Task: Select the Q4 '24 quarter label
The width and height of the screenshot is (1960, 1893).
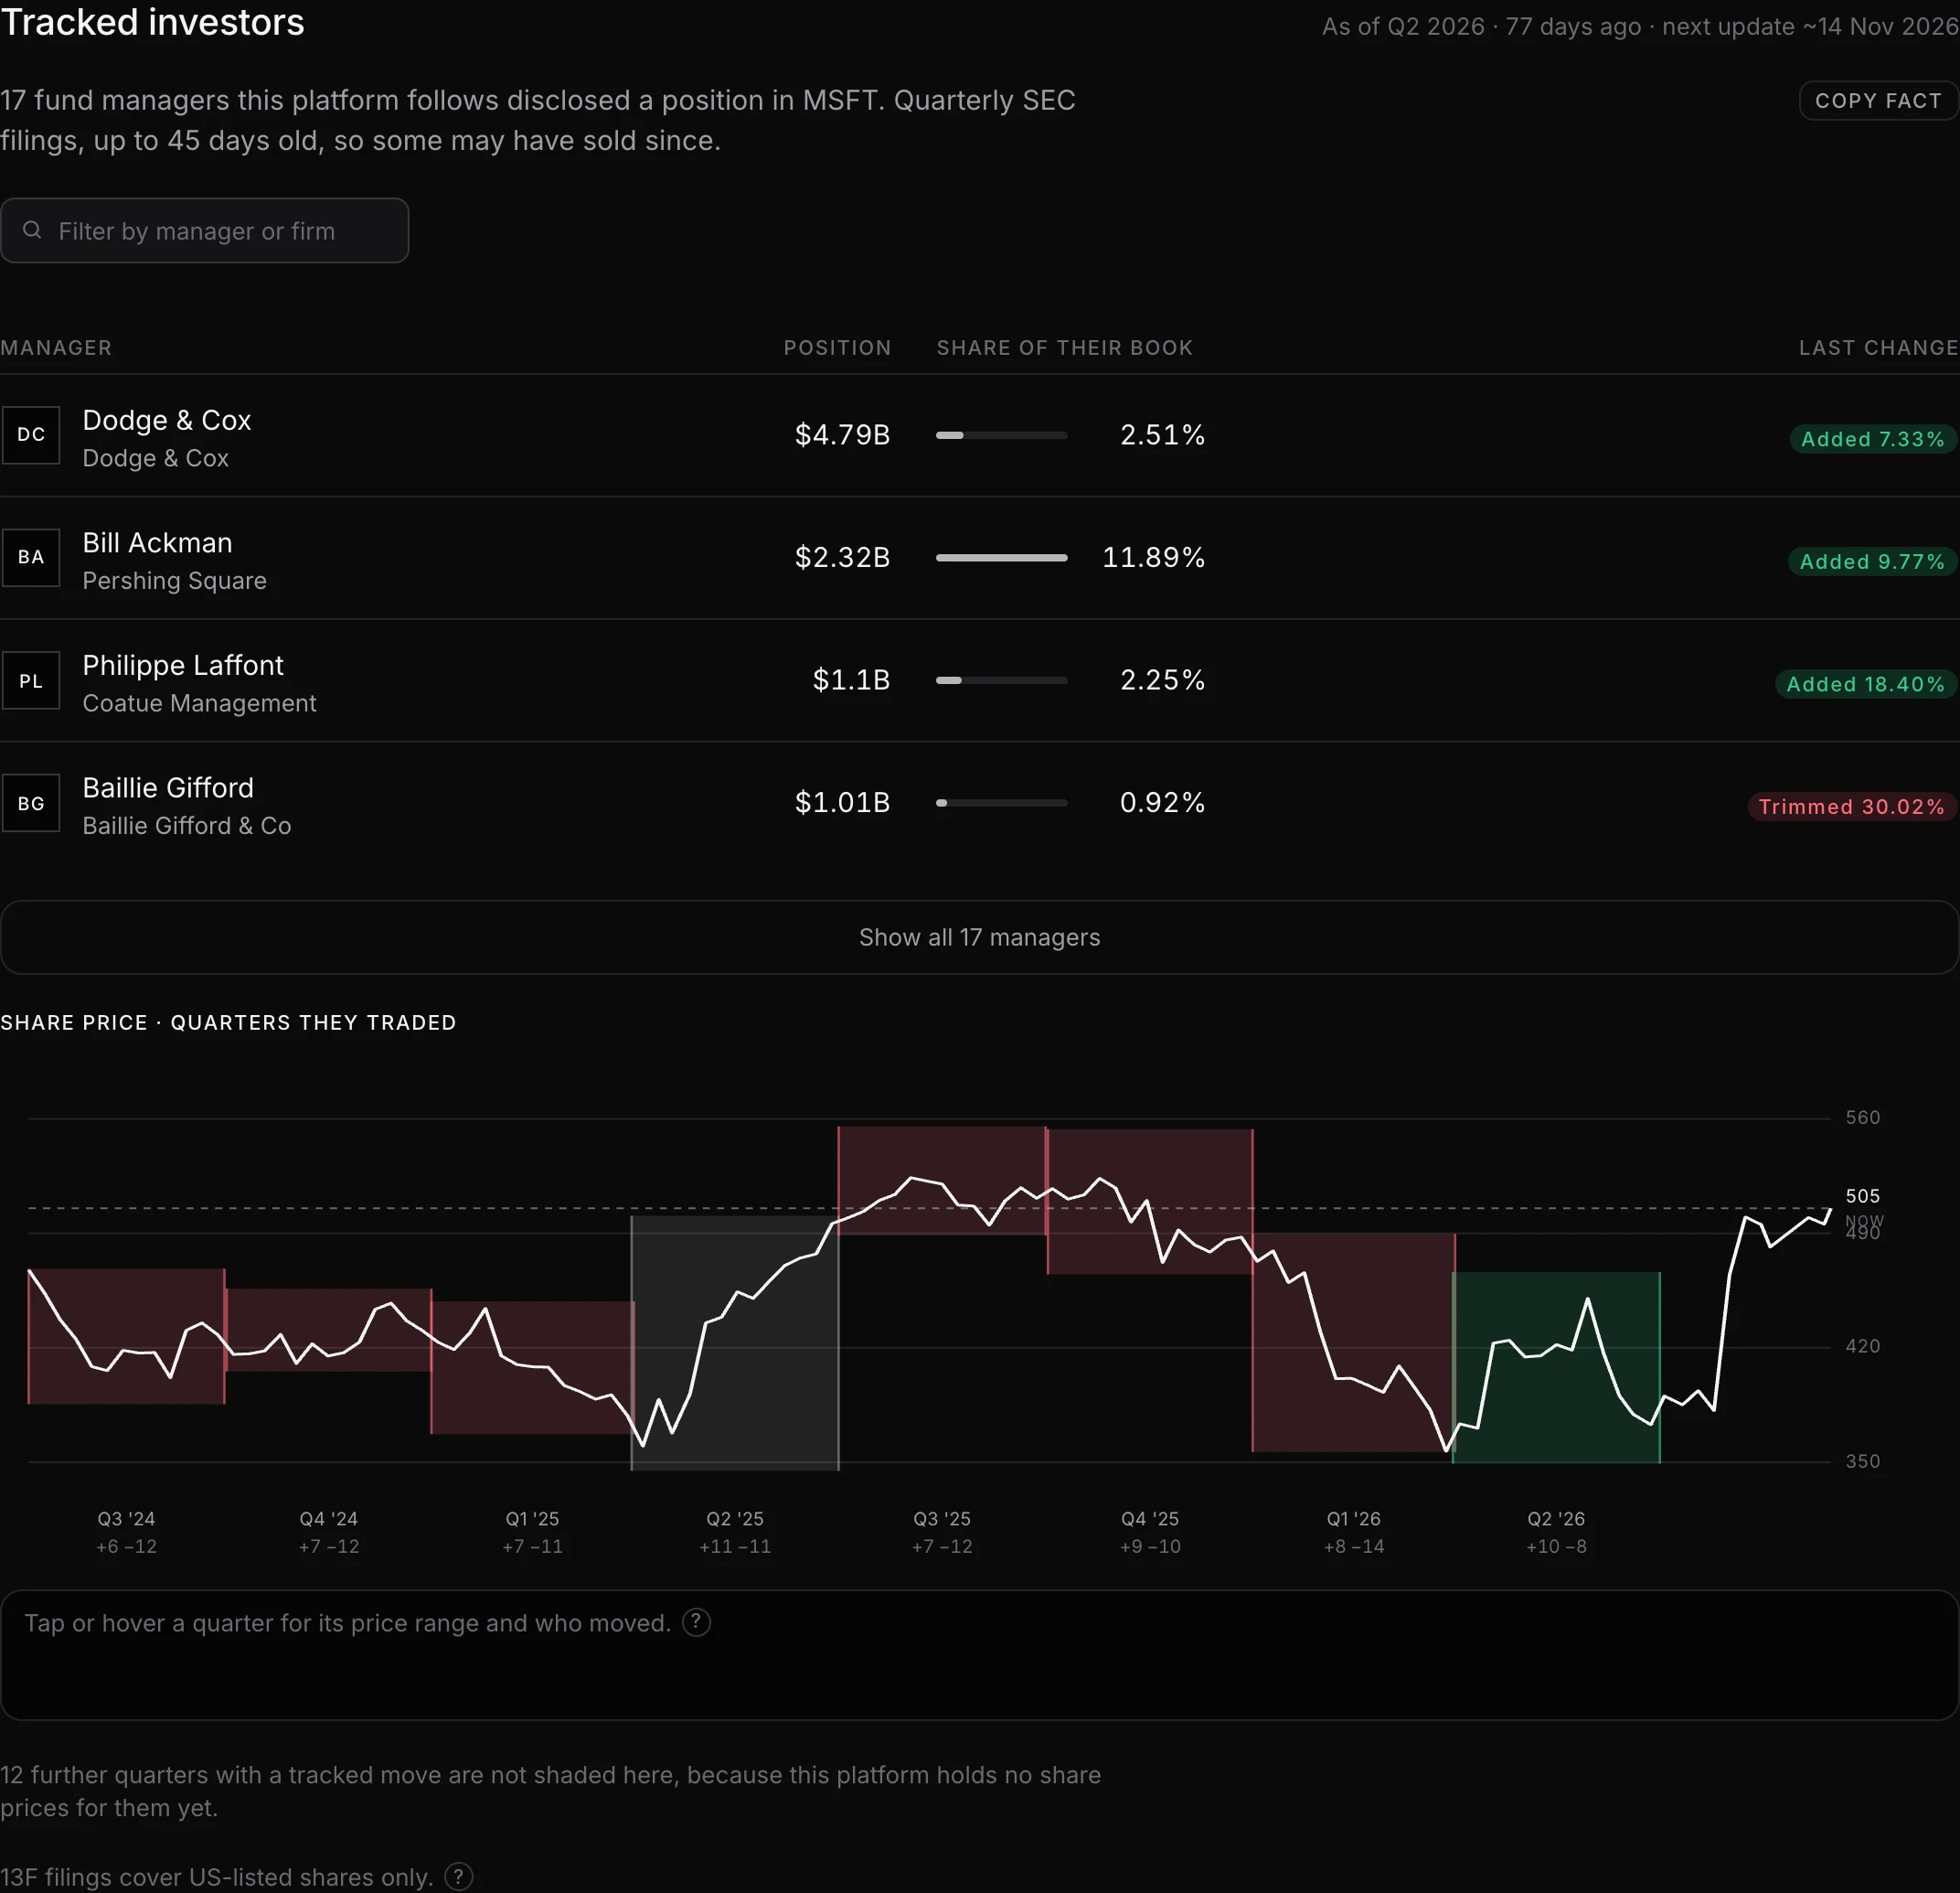Action: (x=328, y=1519)
